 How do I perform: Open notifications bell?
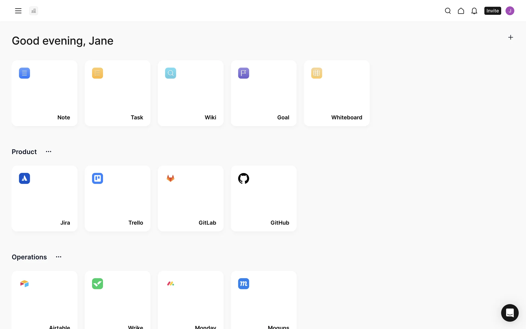point(474,11)
